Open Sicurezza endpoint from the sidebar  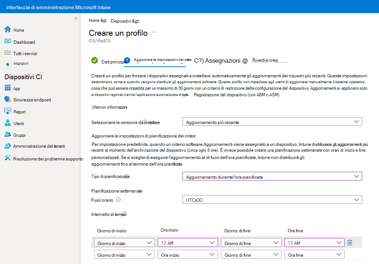[x=32, y=99]
